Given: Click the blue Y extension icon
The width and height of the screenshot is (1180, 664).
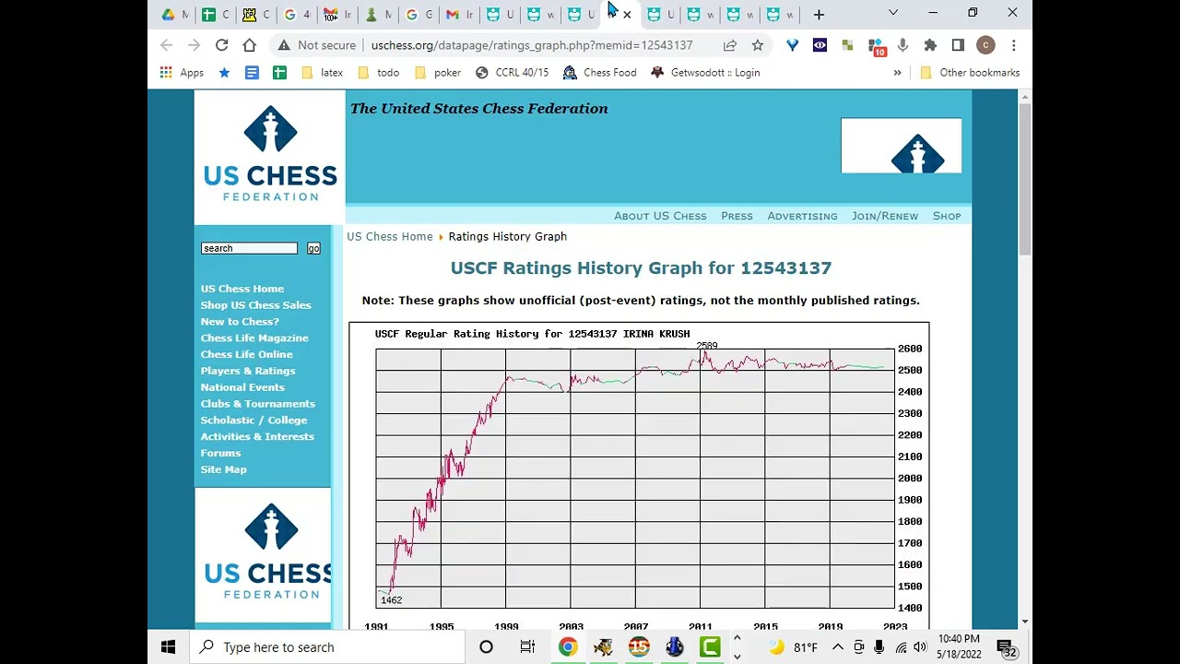Looking at the screenshot, I should click(x=792, y=45).
